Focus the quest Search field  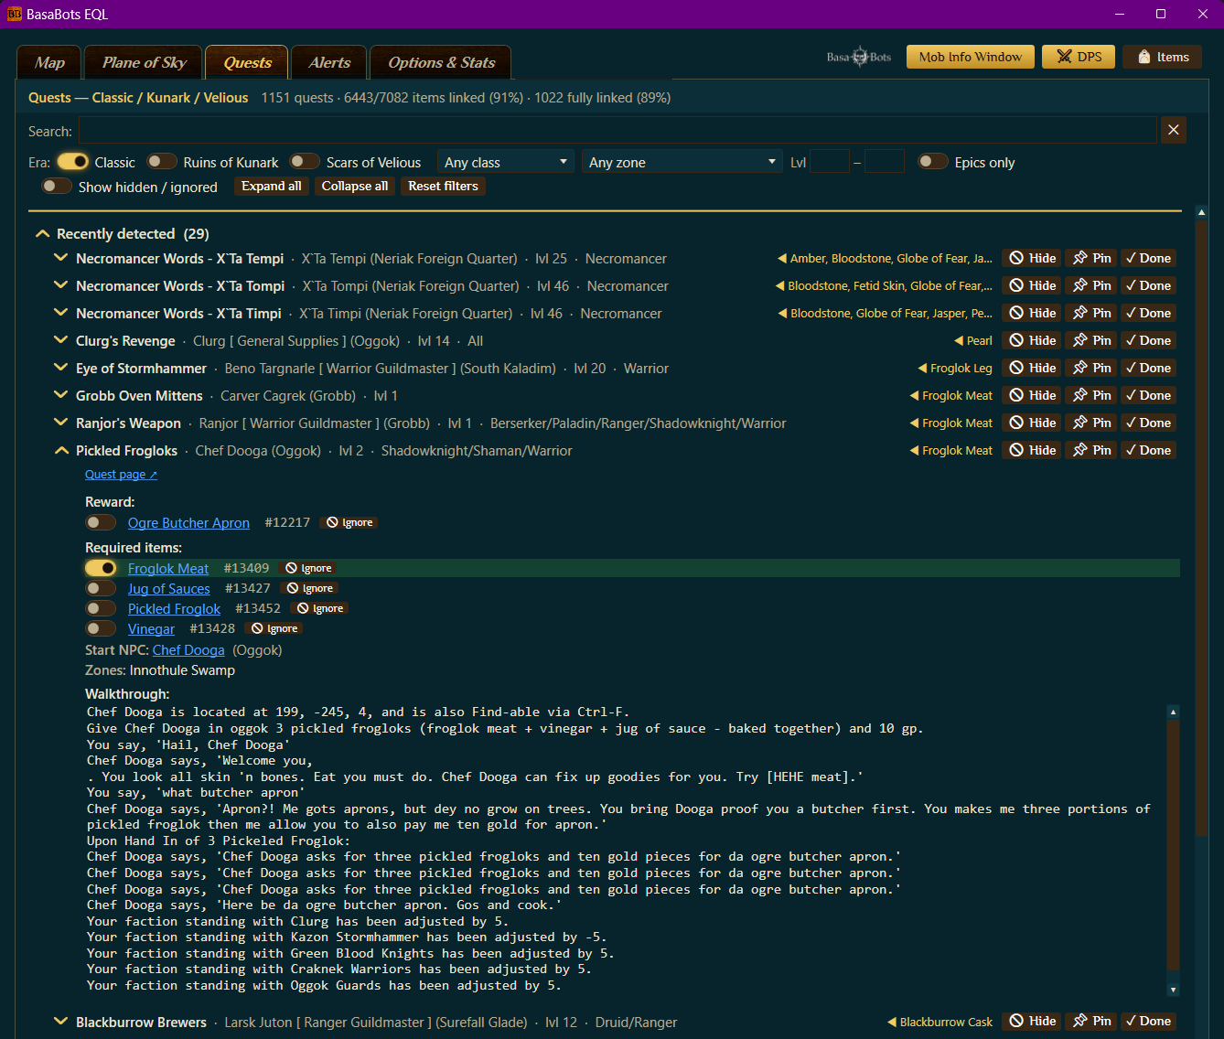(617, 131)
